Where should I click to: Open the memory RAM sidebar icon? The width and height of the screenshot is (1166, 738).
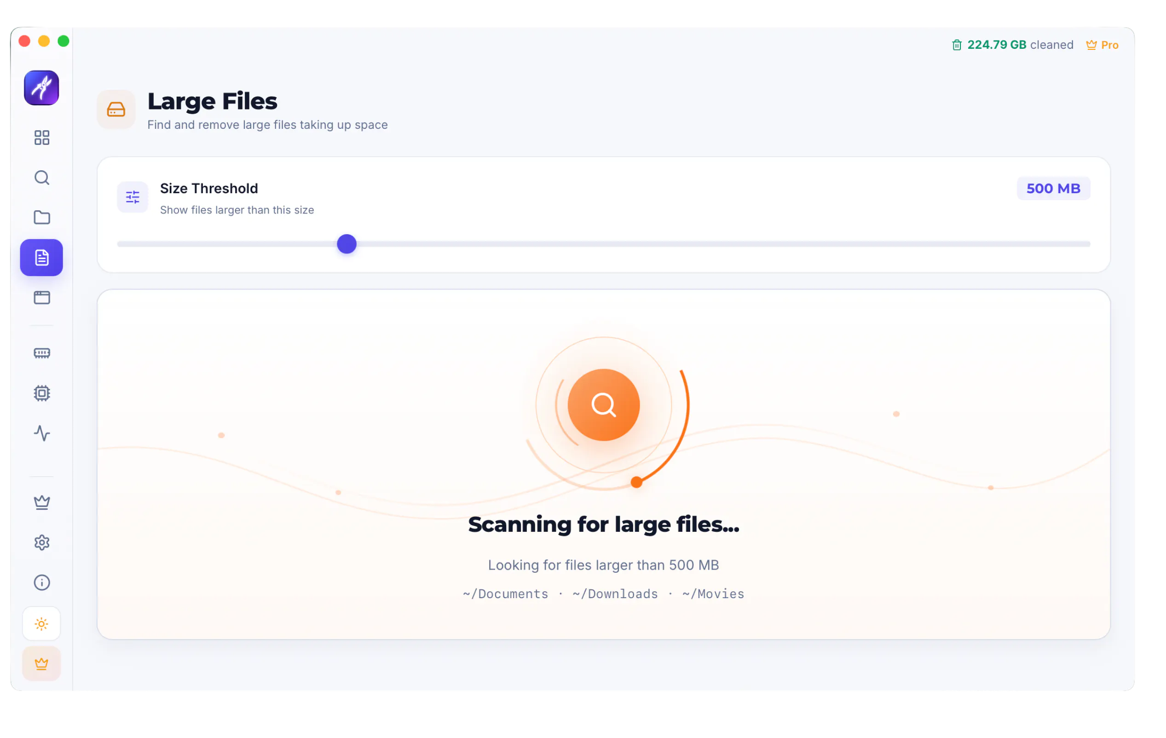41,353
